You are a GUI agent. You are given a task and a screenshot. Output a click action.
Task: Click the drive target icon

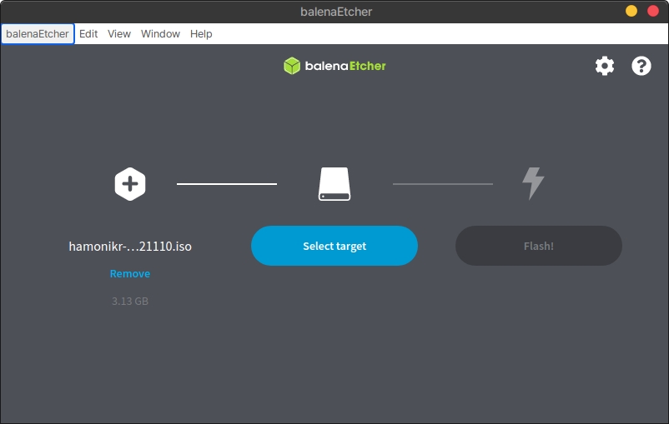(x=334, y=184)
